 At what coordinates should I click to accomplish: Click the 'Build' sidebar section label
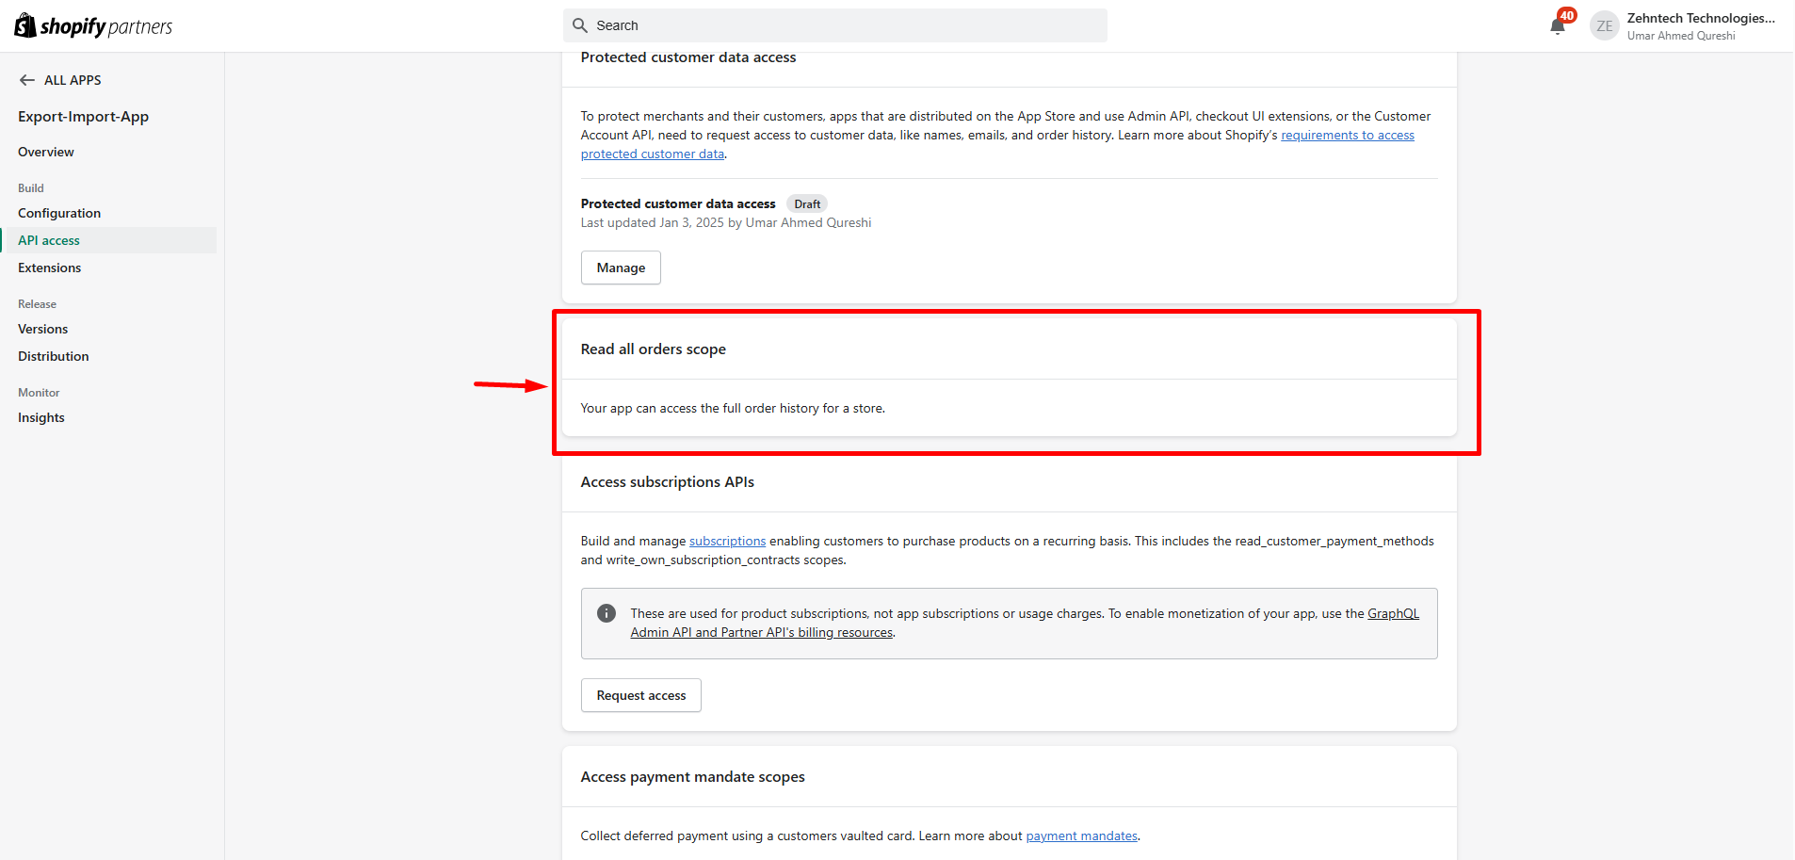[x=31, y=188]
